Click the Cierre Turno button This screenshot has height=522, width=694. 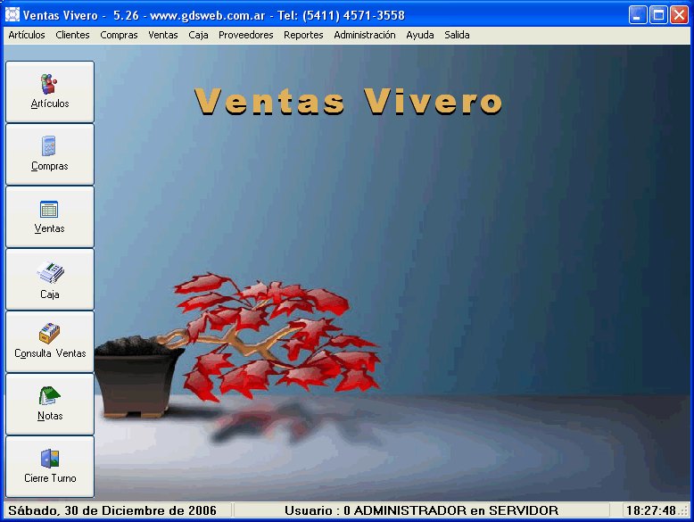pyautogui.click(x=50, y=466)
